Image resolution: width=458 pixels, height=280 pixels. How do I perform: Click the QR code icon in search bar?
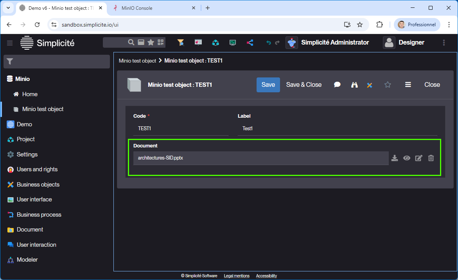[160, 42]
